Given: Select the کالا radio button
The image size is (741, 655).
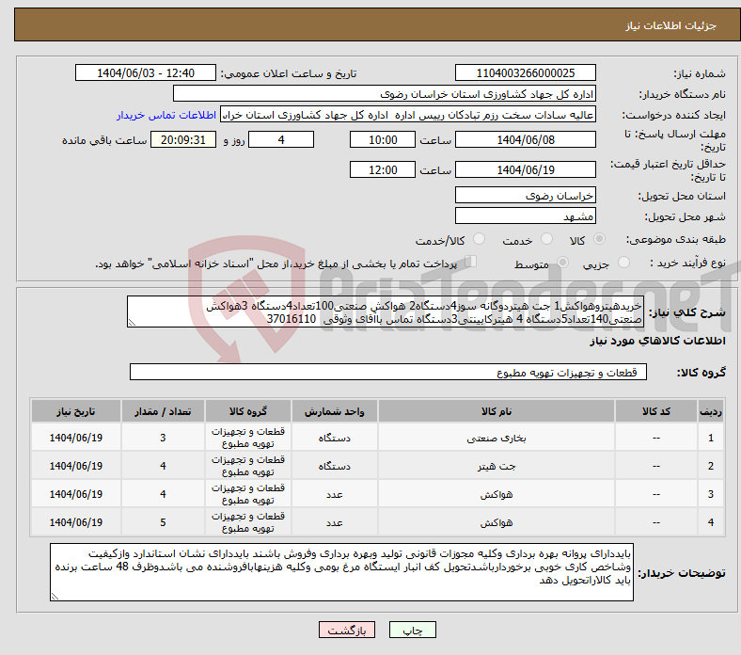Looking at the screenshot, I should [599, 239].
